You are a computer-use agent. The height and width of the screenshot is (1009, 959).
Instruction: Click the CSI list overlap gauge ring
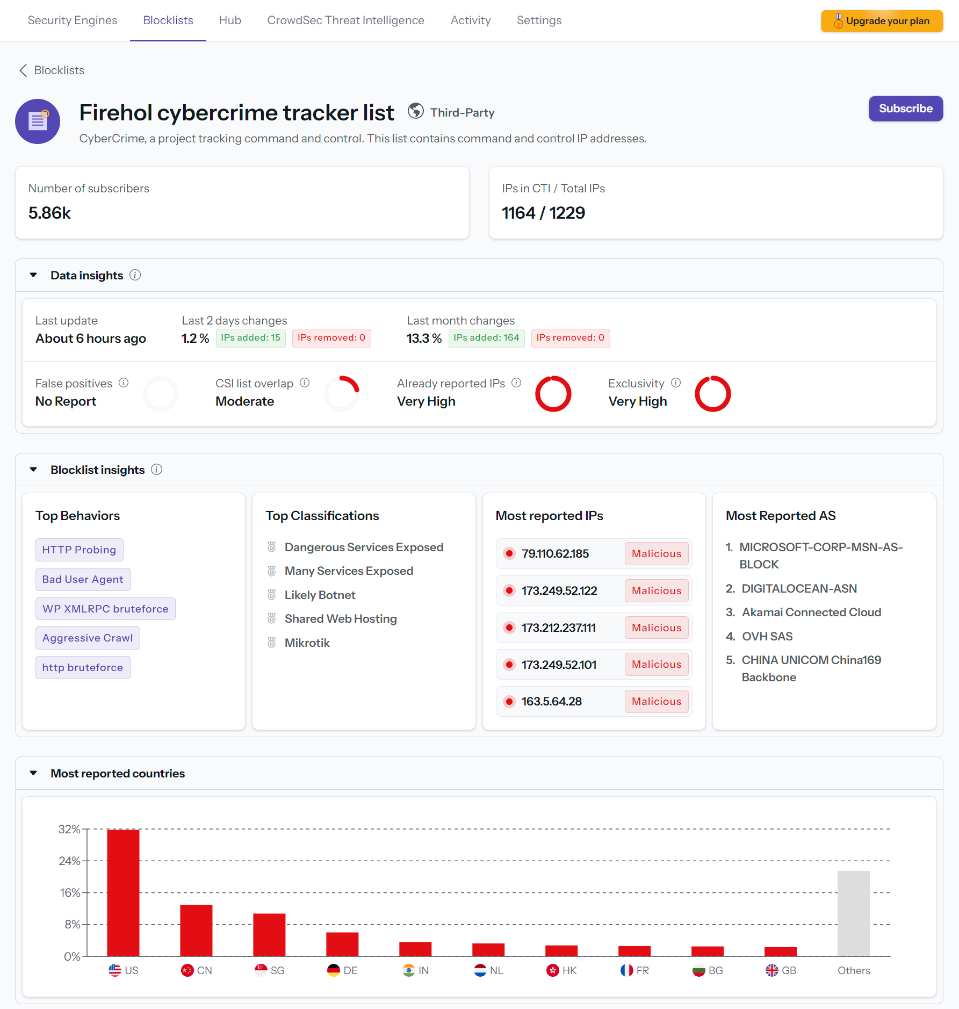342,394
